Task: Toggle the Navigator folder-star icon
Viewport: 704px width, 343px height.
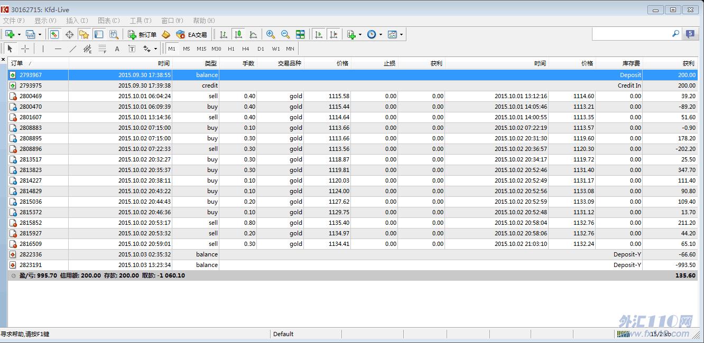Action: pos(84,34)
